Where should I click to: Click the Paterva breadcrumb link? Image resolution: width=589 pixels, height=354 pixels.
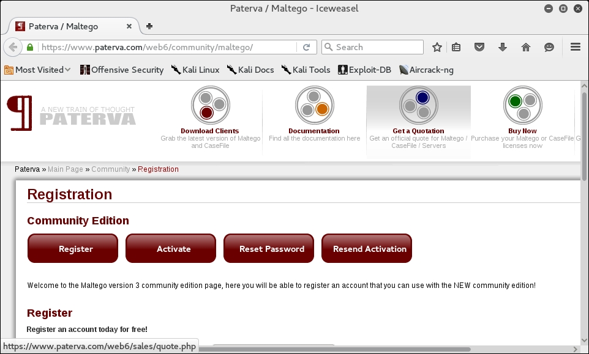(x=27, y=169)
